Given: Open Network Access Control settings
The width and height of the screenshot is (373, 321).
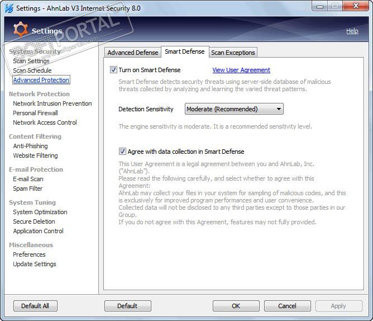Looking at the screenshot, I should click(x=45, y=122).
